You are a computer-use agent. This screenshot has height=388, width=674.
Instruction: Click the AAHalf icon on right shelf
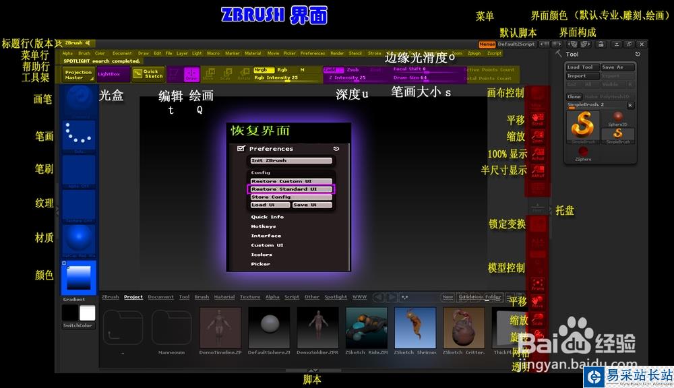[x=537, y=170]
